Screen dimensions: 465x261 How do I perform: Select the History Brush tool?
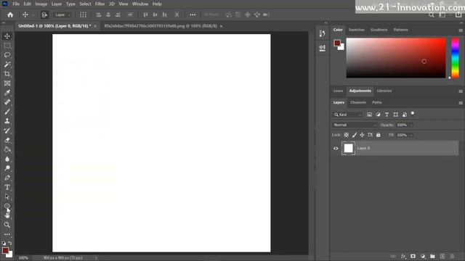pos(7,130)
